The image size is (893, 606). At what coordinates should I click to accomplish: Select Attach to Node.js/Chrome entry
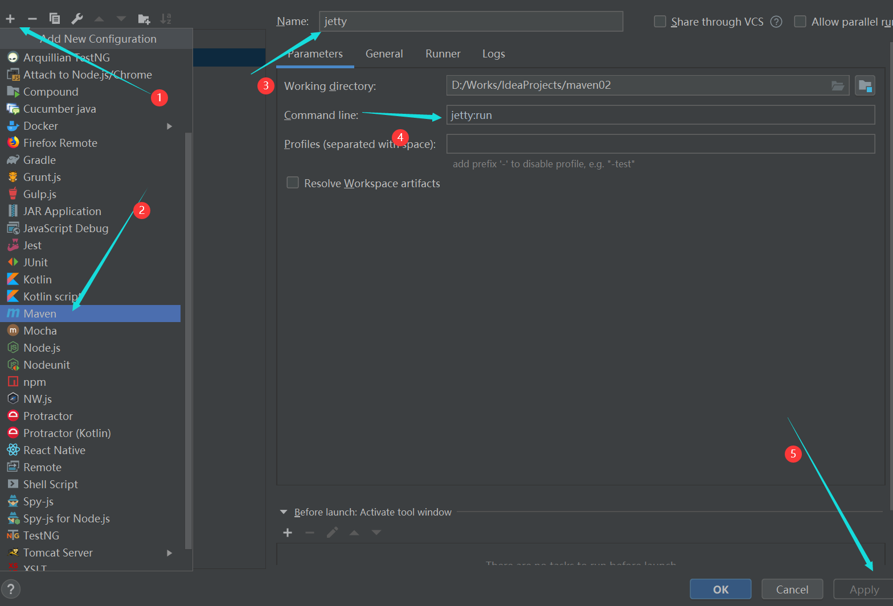tap(91, 75)
